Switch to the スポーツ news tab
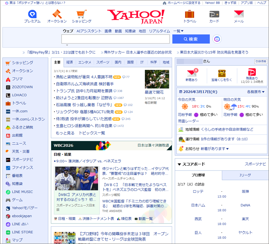269x244 pixels. point(103,62)
